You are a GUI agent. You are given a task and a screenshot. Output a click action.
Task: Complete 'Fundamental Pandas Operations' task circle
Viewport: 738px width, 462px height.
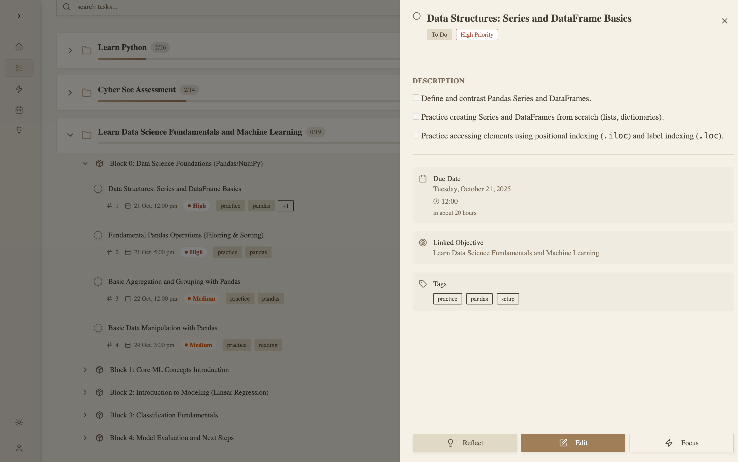click(x=98, y=235)
